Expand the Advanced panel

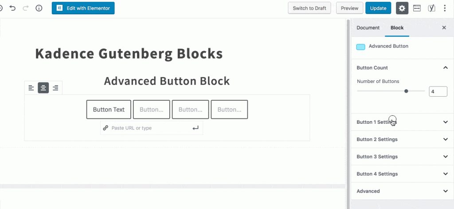(x=402, y=191)
